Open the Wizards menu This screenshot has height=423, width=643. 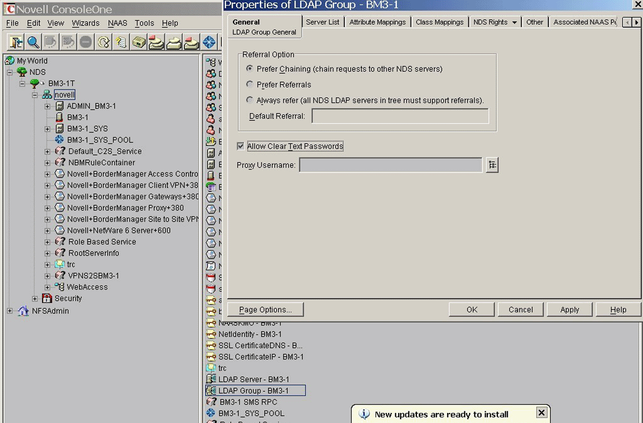(x=86, y=23)
